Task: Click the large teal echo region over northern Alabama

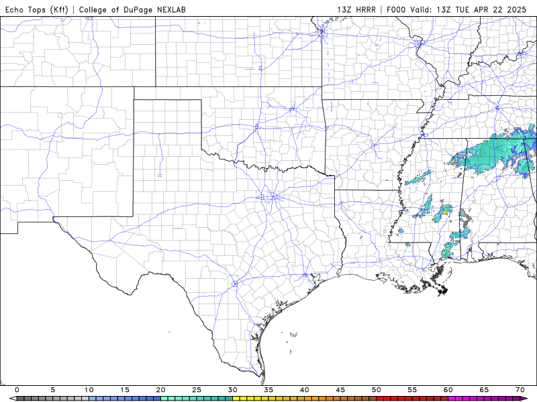Action: pyautogui.click(x=490, y=154)
